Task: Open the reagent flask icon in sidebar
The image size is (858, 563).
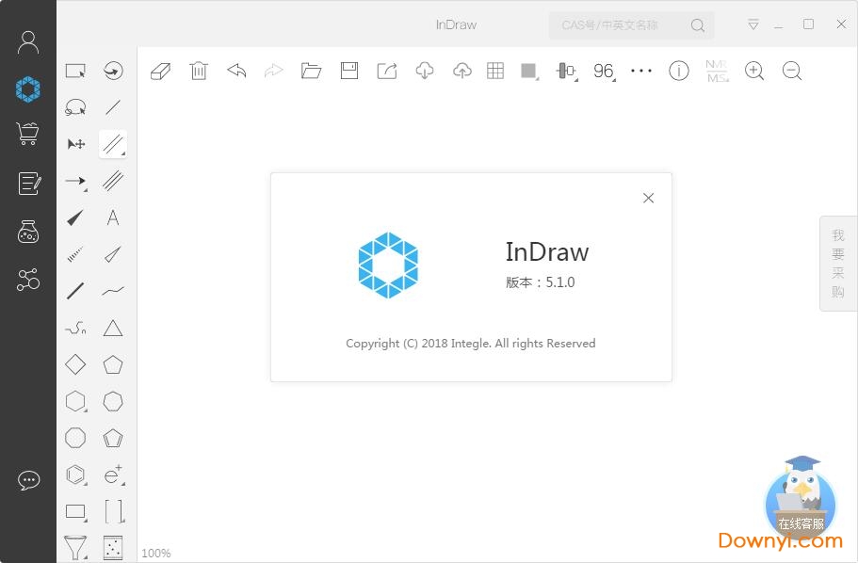Action: click(x=28, y=232)
